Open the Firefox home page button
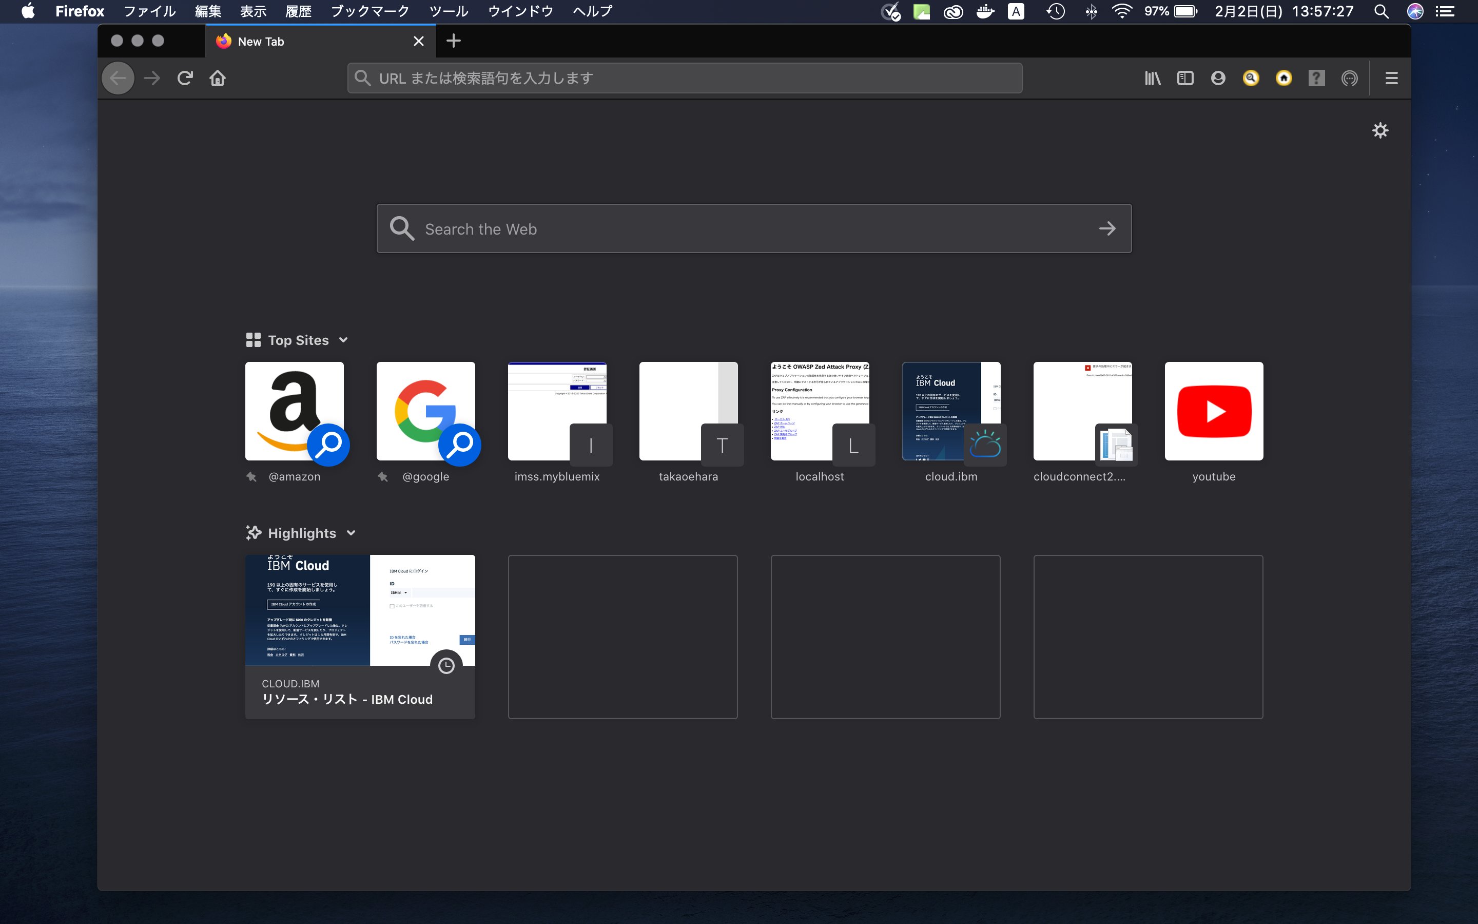The height and width of the screenshot is (924, 1478). [x=218, y=78]
